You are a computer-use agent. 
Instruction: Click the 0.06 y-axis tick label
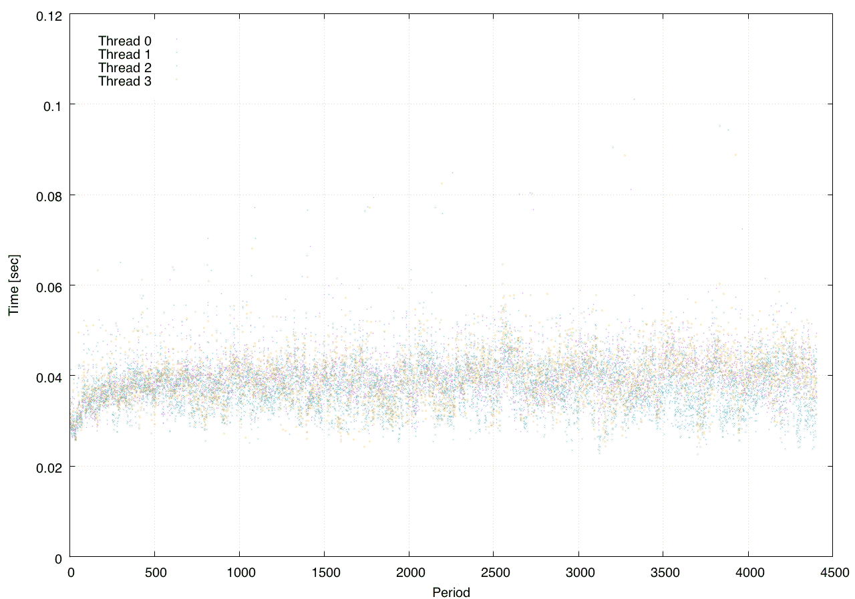(49, 285)
